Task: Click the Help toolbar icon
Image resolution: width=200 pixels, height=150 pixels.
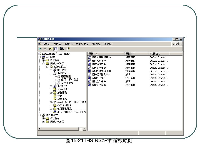Action: pyautogui.click(x=68, y=49)
